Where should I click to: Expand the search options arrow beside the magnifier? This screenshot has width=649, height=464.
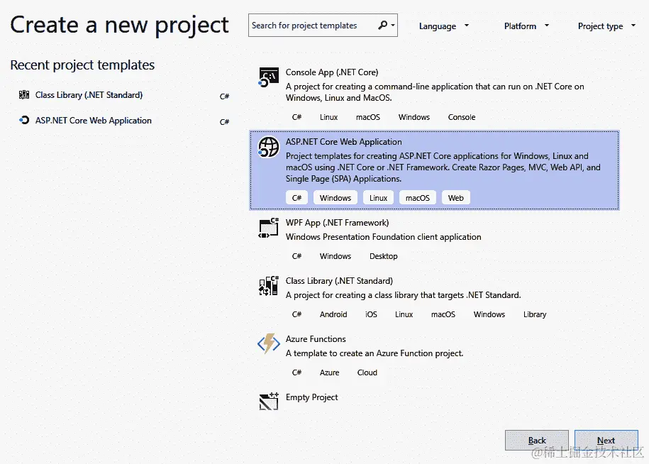tap(393, 26)
